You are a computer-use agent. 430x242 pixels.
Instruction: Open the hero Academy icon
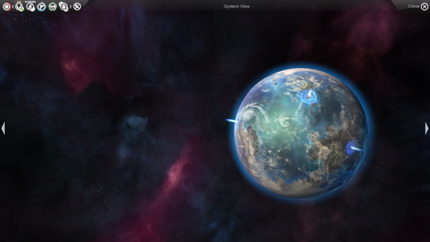[64, 6]
